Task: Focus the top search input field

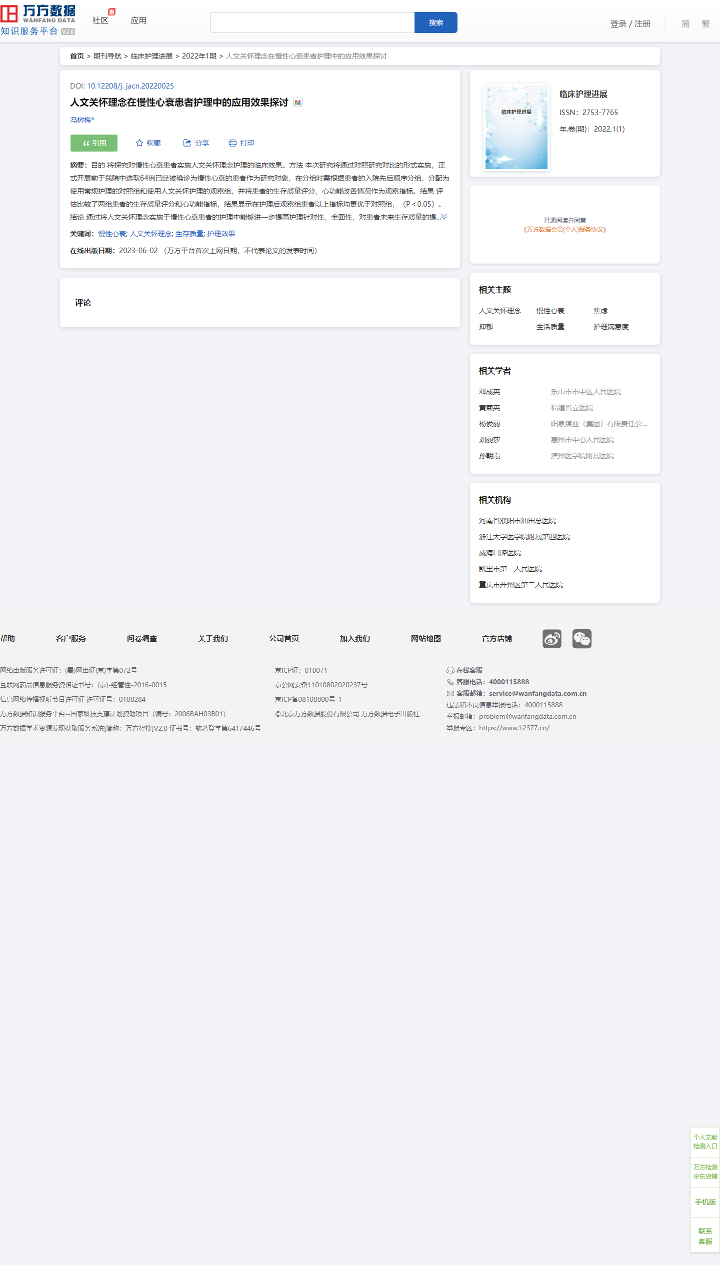Action: 312,23
